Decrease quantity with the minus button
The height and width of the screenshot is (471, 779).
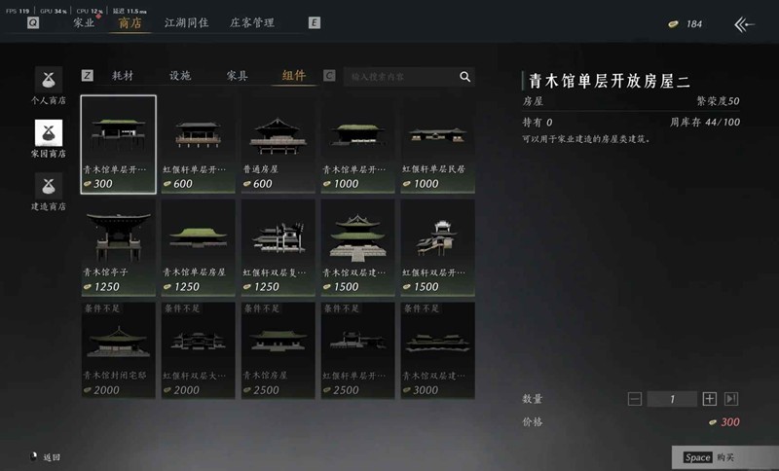(635, 399)
